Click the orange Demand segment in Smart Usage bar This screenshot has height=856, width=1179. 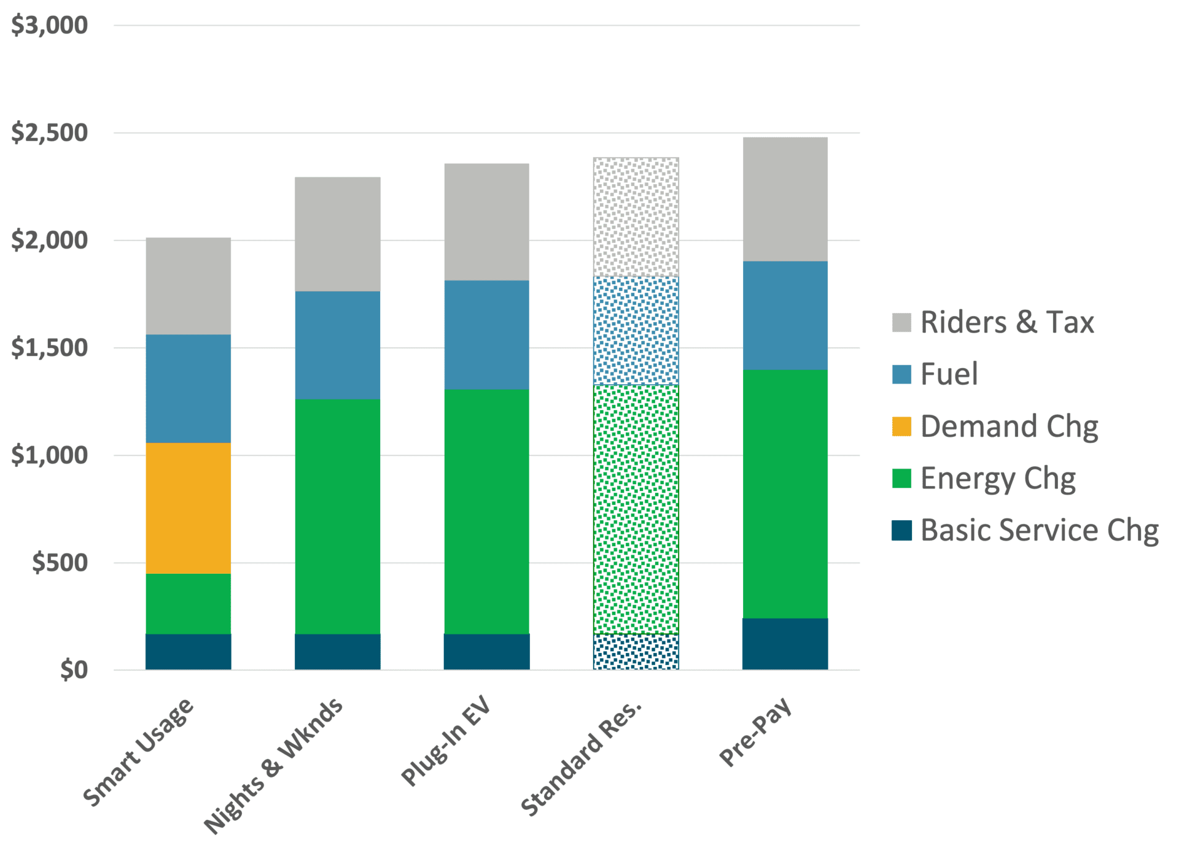coord(188,508)
